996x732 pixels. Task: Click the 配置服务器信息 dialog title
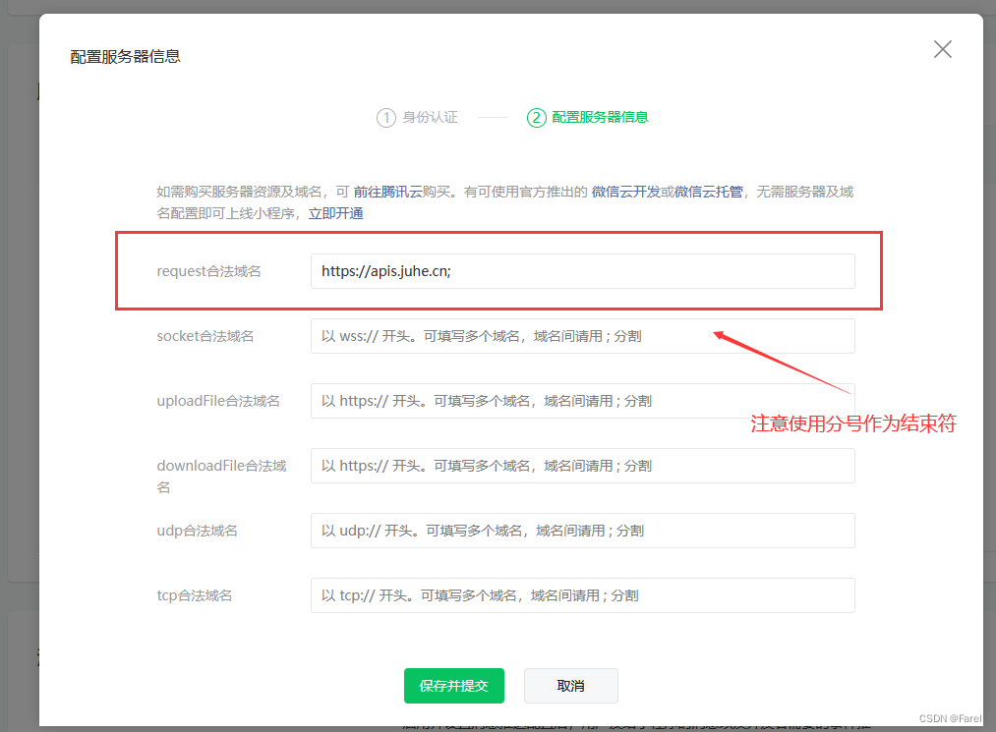click(x=124, y=56)
